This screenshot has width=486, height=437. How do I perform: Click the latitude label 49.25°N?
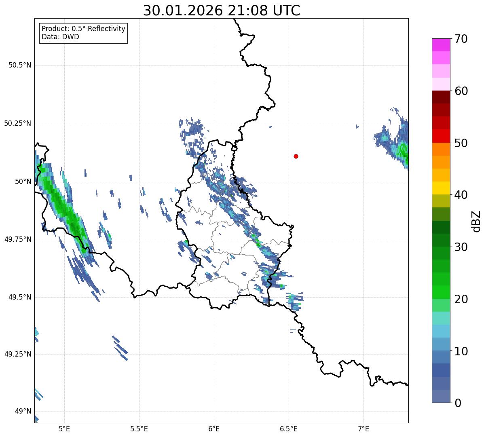click(x=17, y=355)
